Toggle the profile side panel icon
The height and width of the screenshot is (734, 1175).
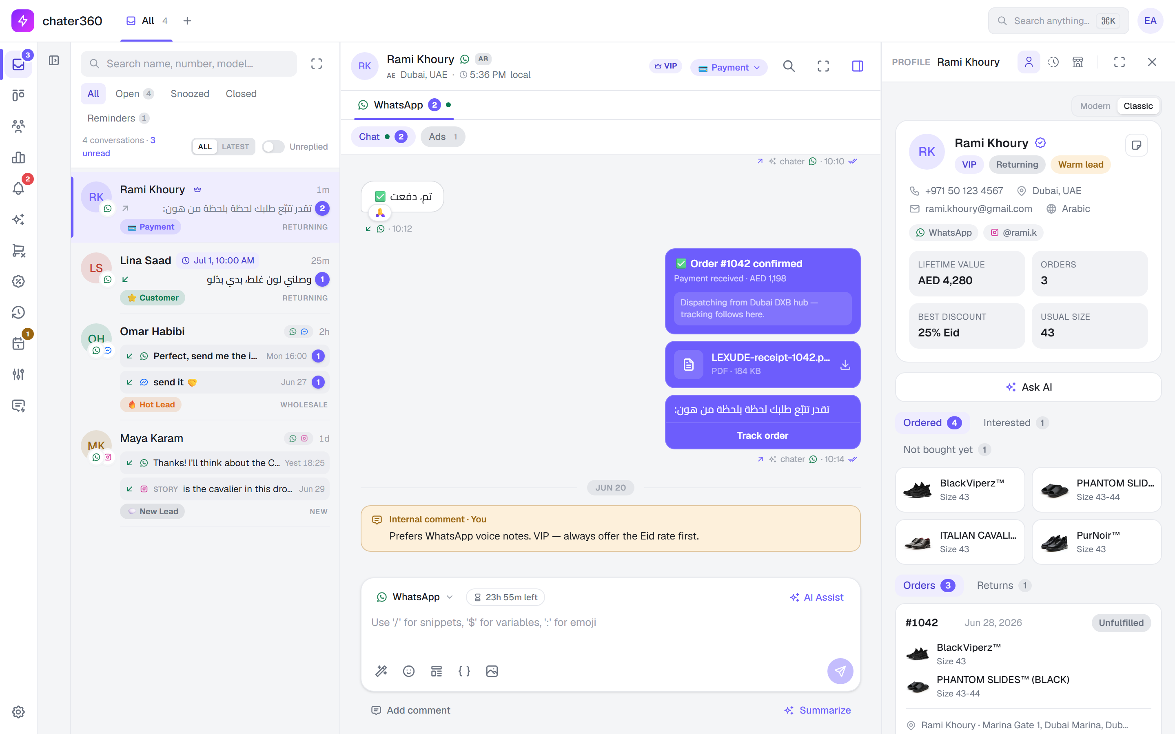(x=858, y=66)
